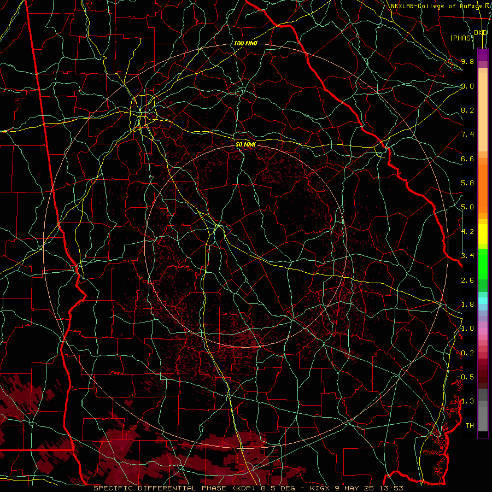
Task: Click the "0.2" color scale value
Action: (x=467, y=353)
